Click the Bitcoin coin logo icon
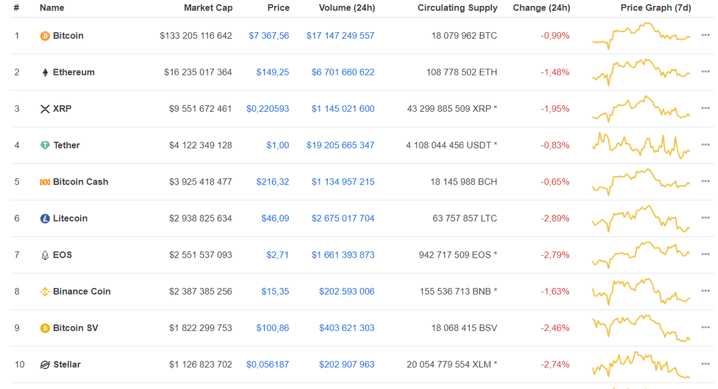This screenshot has height=389, width=718. (x=45, y=36)
